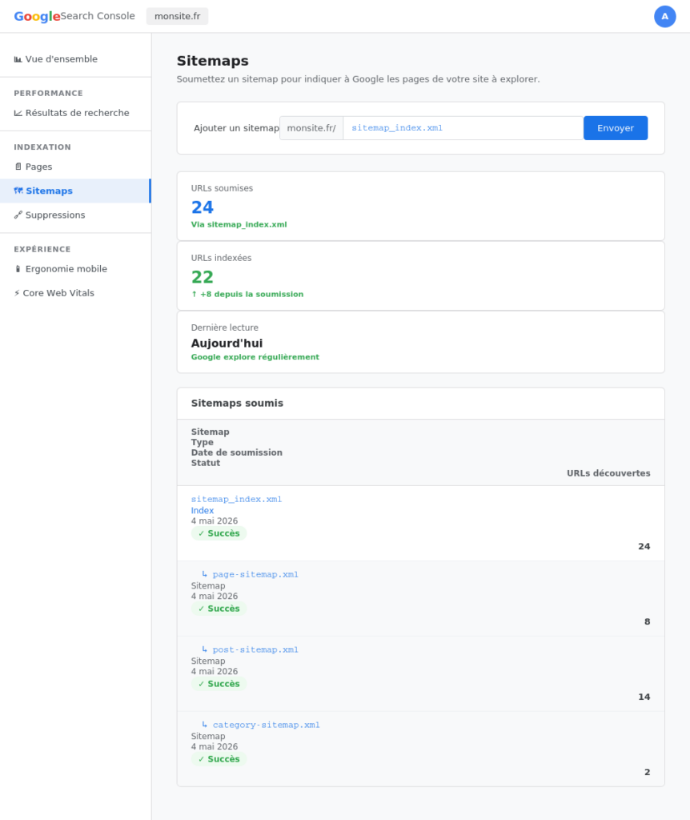Click '+8 depuis la soumission' text
This screenshot has height=820, width=690.
pyautogui.click(x=247, y=294)
